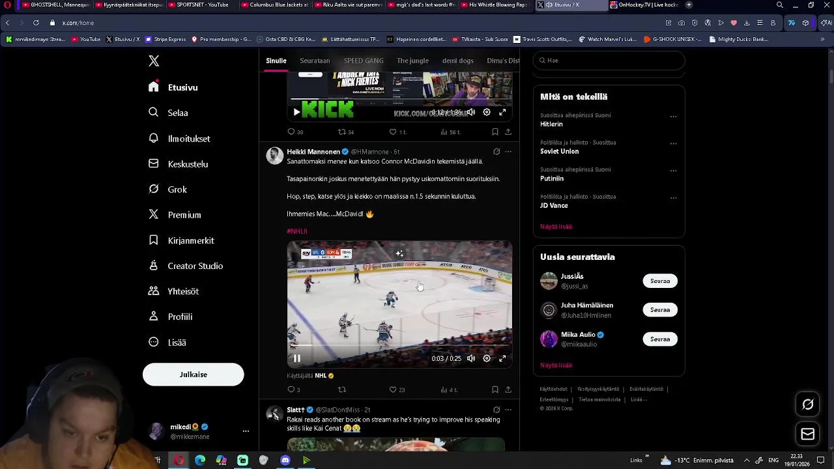The height and width of the screenshot is (469, 834).
Task: Share the Kick video post
Action: [x=508, y=132]
